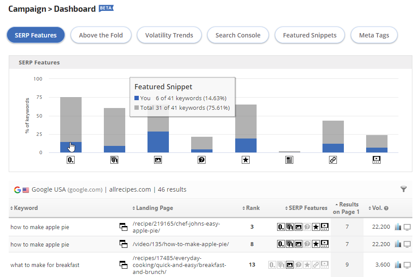415x277 pixels.
Task: Select the "what to make for breakfast" keyword
Action: (45, 265)
